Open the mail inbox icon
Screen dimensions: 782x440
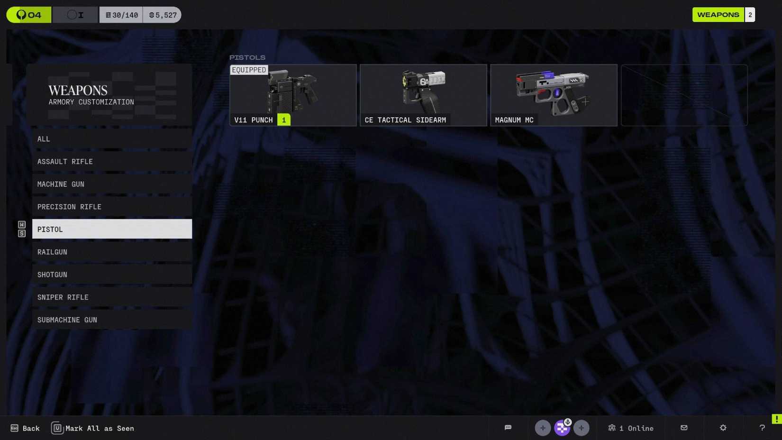click(684, 428)
